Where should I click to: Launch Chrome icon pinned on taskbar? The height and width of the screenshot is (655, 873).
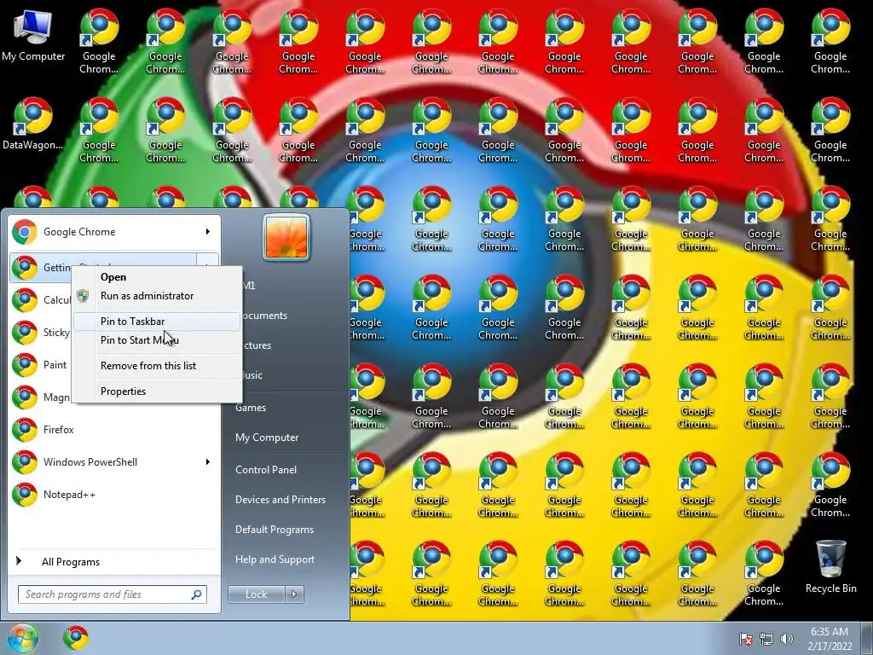[x=76, y=638]
